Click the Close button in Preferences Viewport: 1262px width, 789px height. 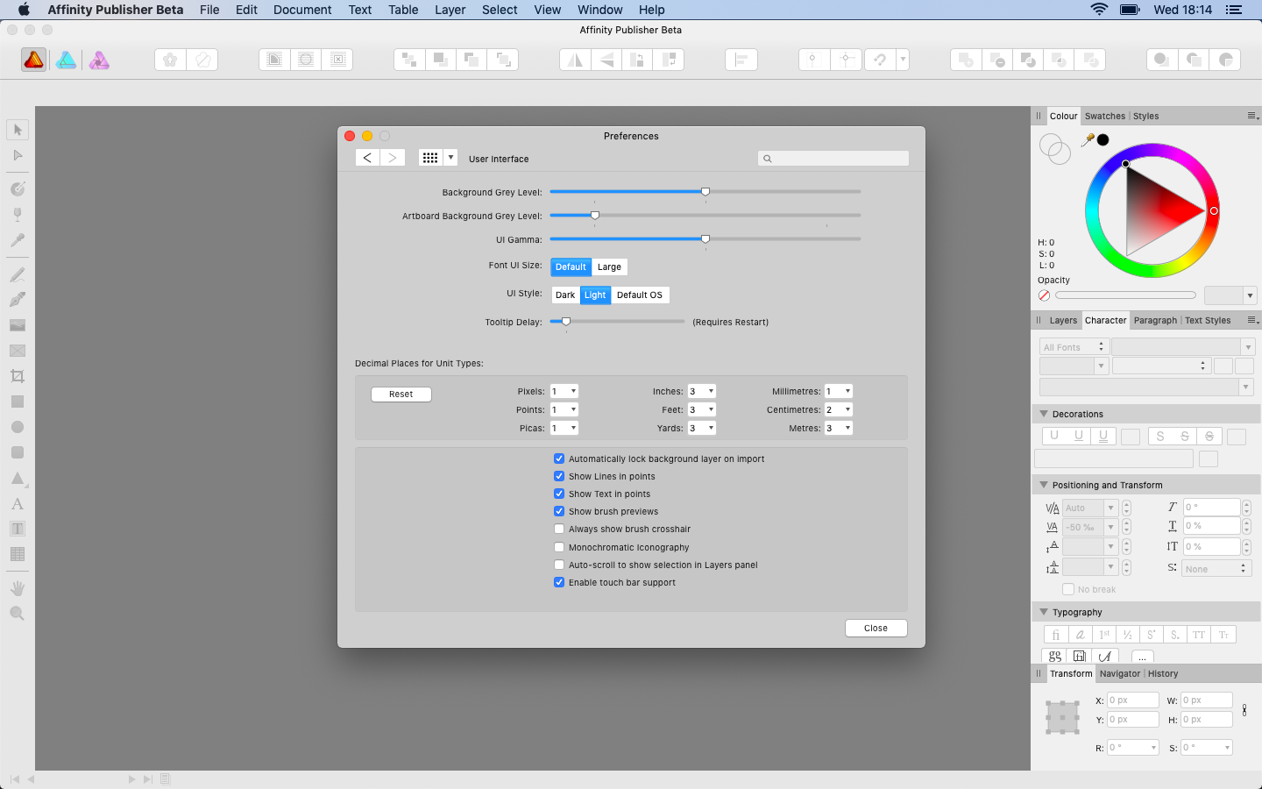pos(876,628)
